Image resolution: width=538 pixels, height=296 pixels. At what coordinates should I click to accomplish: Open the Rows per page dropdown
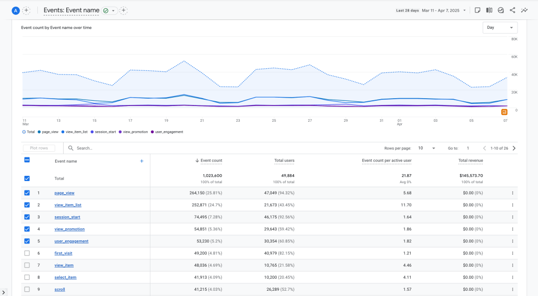[x=426, y=149]
